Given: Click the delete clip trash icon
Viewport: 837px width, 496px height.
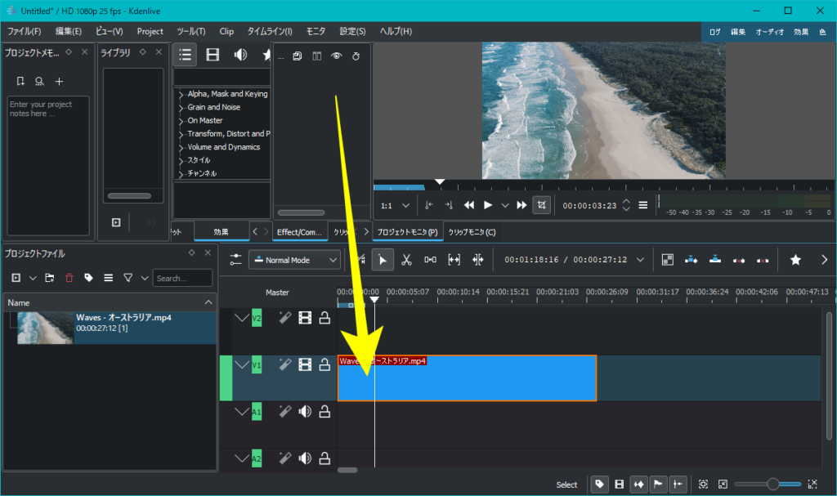Looking at the screenshot, I should click(69, 278).
